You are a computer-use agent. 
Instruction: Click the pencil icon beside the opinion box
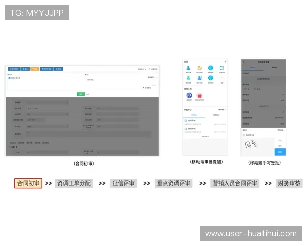143,88
